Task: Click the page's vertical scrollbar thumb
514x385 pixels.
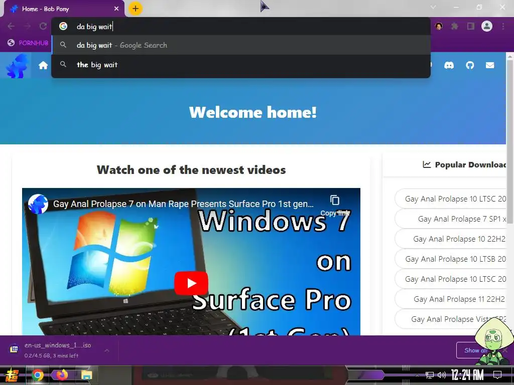Action: click(510, 142)
